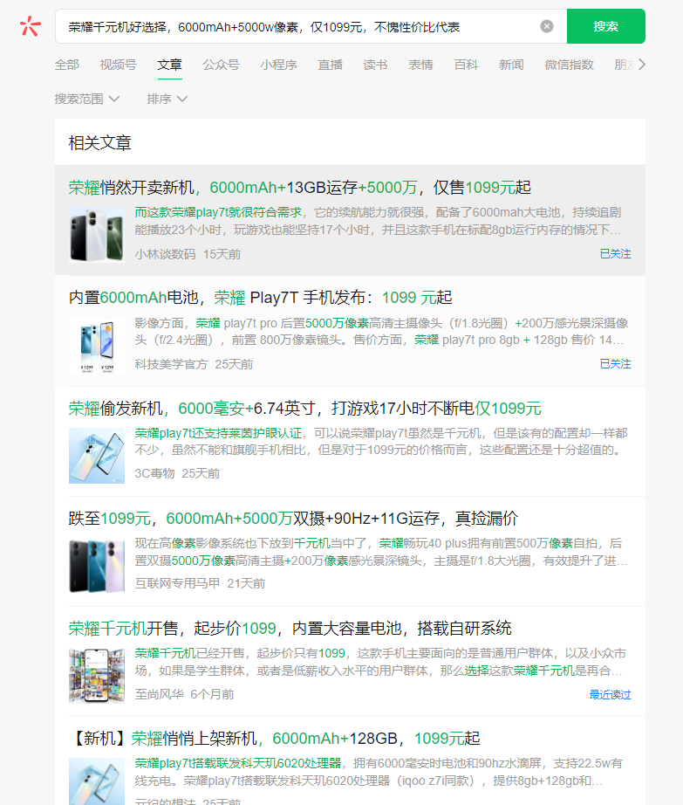Click 已关注 next to 小林谈数码

click(615, 253)
